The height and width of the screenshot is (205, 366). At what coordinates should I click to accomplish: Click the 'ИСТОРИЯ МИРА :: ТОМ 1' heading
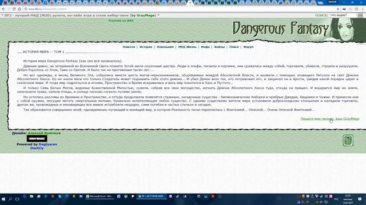(43, 52)
